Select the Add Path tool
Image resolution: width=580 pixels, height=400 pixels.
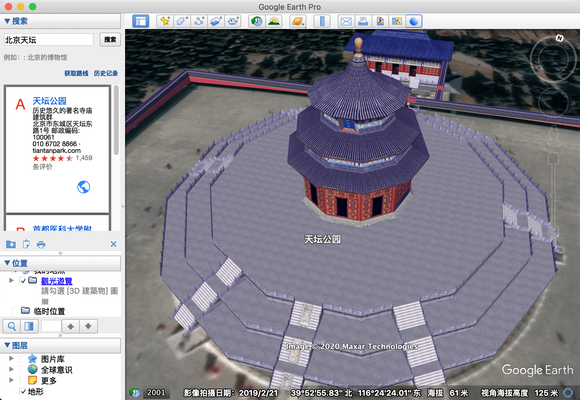tap(199, 21)
